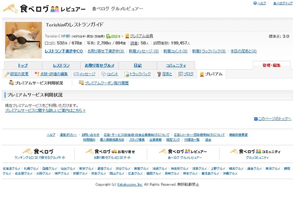Open the 管理・編集 tab

pos(271,65)
